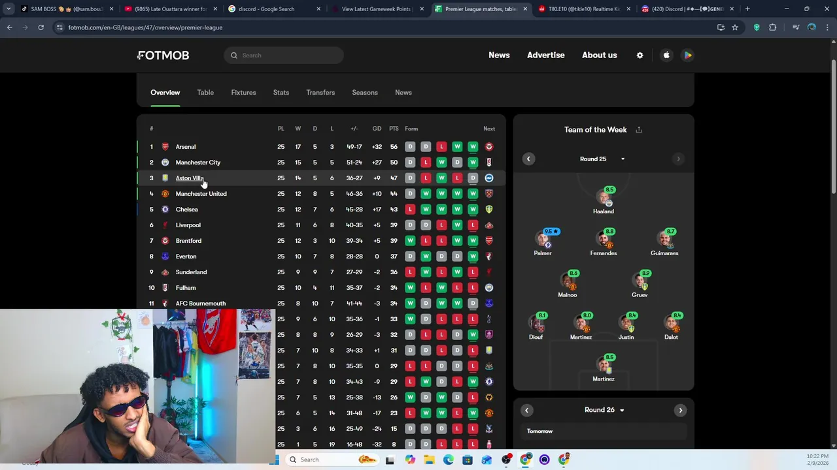Click Arsenal's club crest in the table

[165, 147]
